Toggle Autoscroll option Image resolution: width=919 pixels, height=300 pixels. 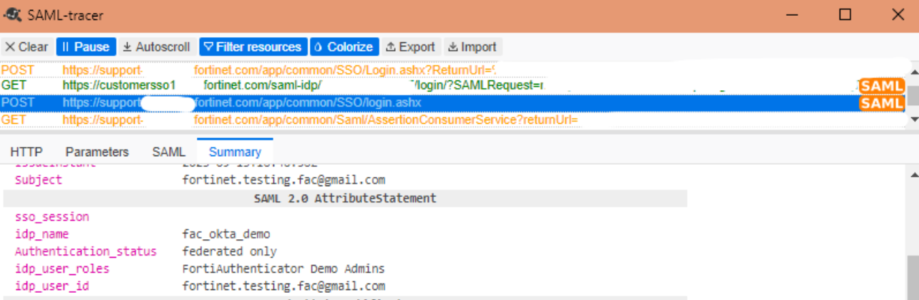[156, 47]
